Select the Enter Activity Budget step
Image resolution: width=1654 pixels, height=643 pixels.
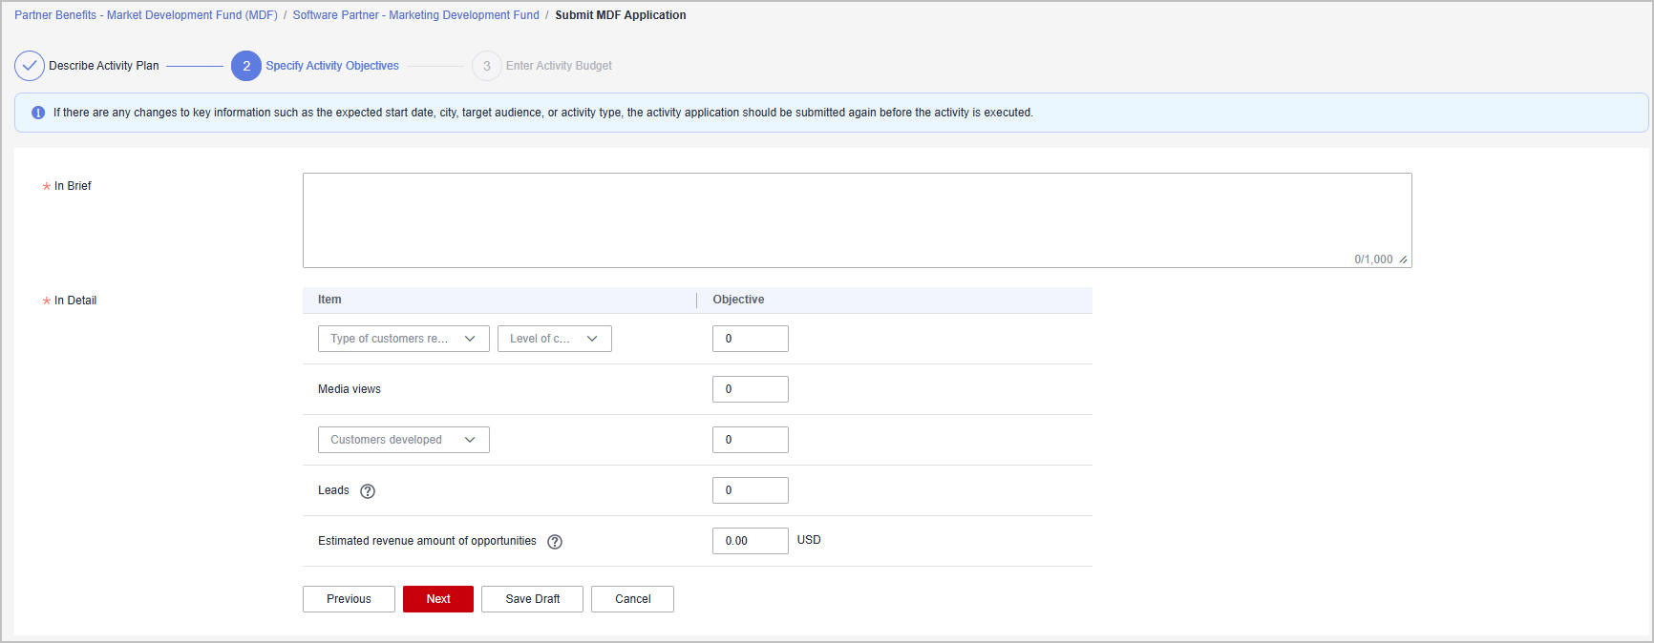tap(559, 66)
